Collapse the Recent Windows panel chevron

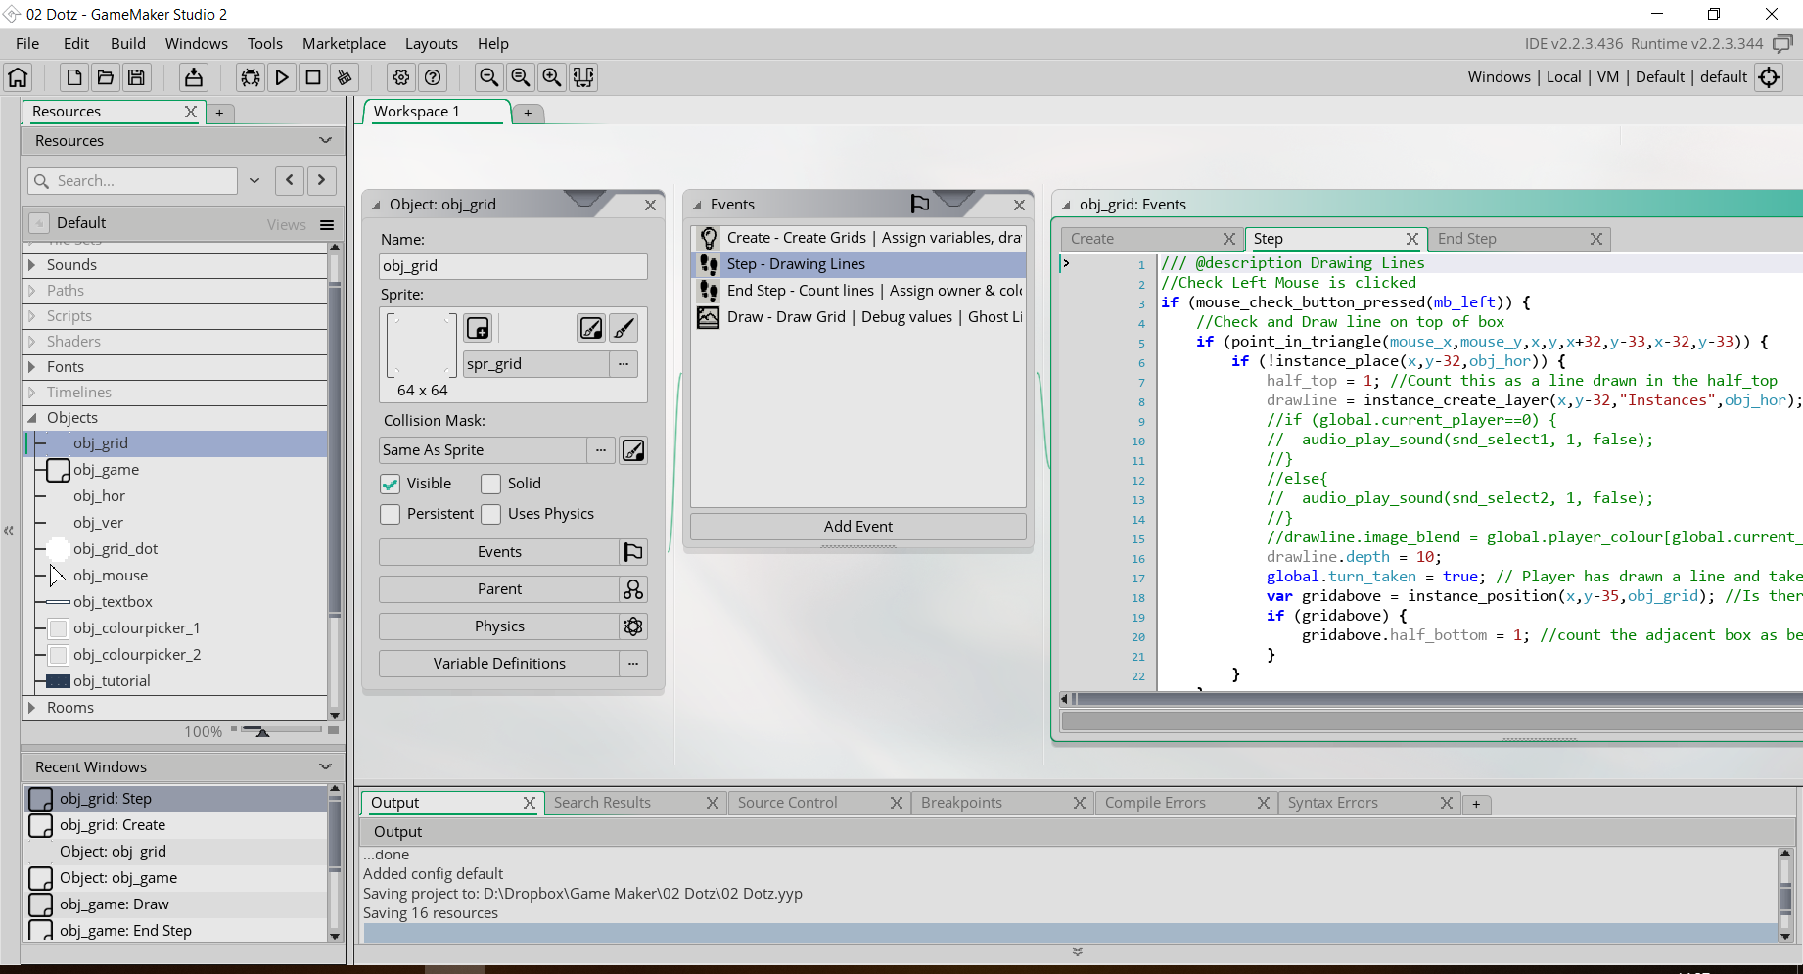tap(326, 766)
